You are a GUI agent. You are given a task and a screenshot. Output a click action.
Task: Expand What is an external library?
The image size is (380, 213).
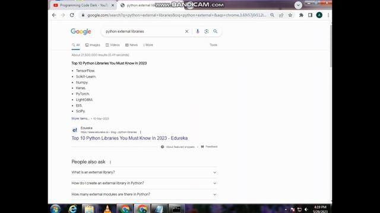[144, 172]
